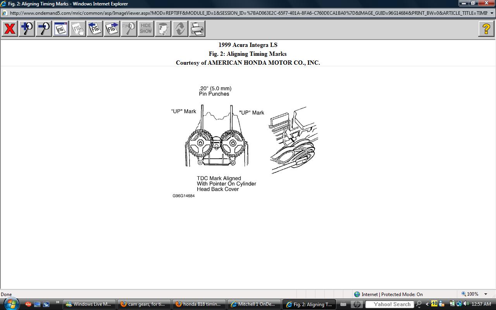This screenshot has width=496, height=310.
Task: Click the volume speaker tray icon
Action: click(x=466, y=304)
